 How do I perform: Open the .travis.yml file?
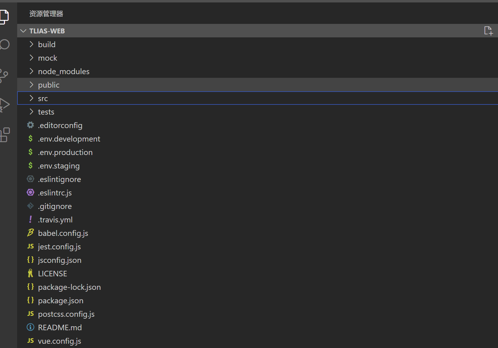pos(55,220)
